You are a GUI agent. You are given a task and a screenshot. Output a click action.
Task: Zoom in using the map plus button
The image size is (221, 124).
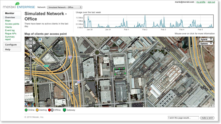tap(31, 50)
